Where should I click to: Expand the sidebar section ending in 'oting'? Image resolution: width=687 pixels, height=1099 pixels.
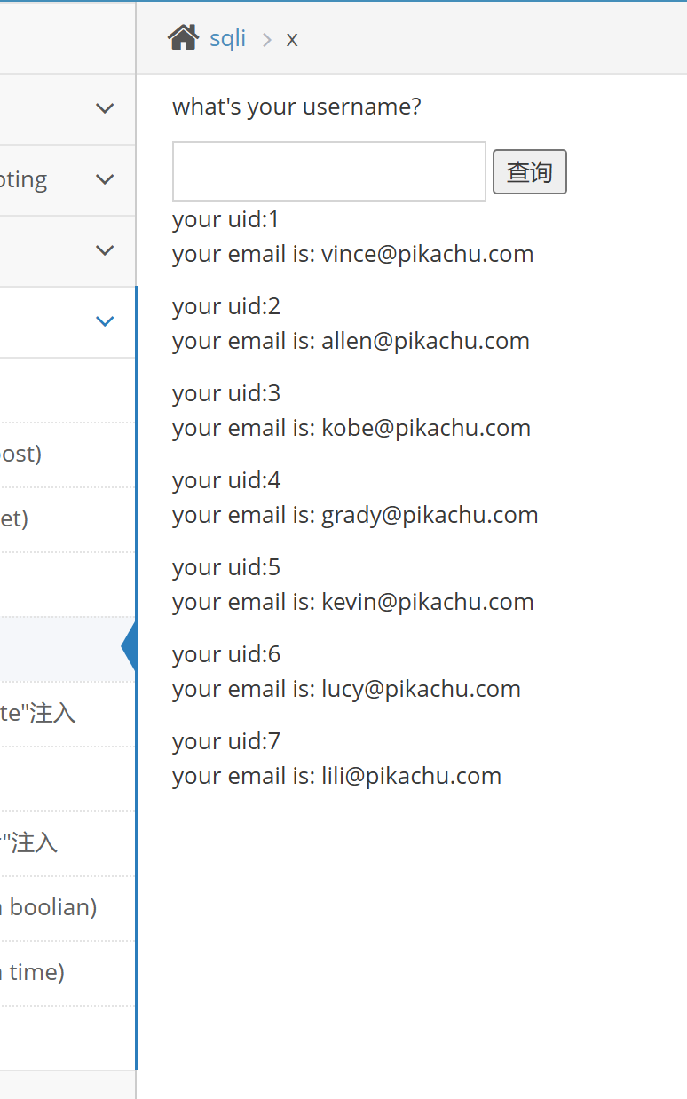click(x=105, y=179)
